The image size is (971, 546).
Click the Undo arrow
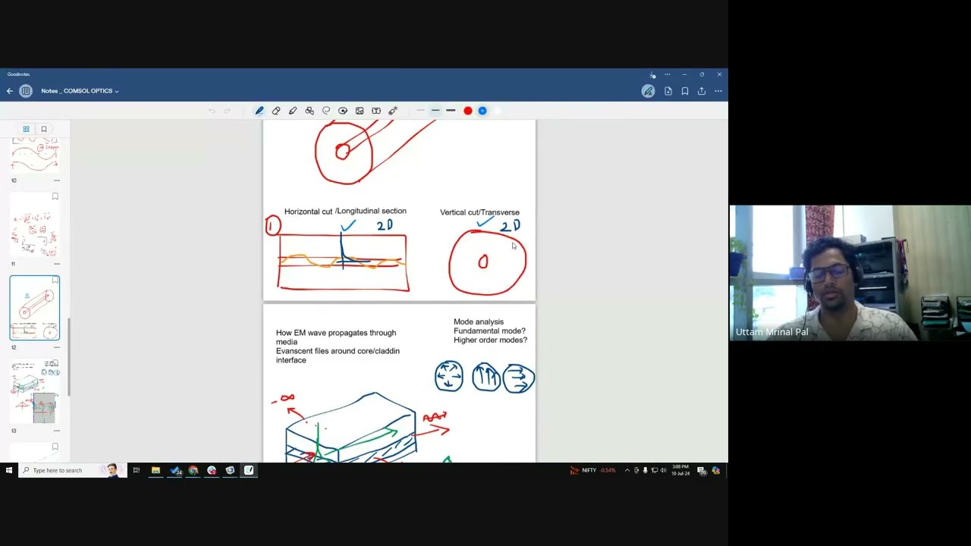(212, 111)
